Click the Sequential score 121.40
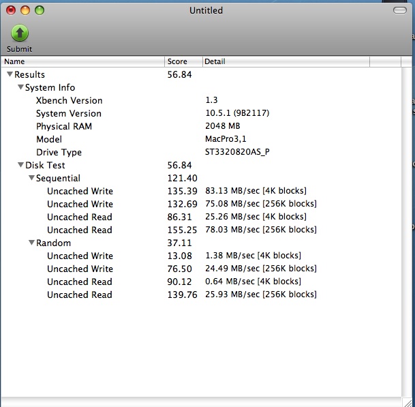This screenshot has width=415, height=407. click(183, 178)
